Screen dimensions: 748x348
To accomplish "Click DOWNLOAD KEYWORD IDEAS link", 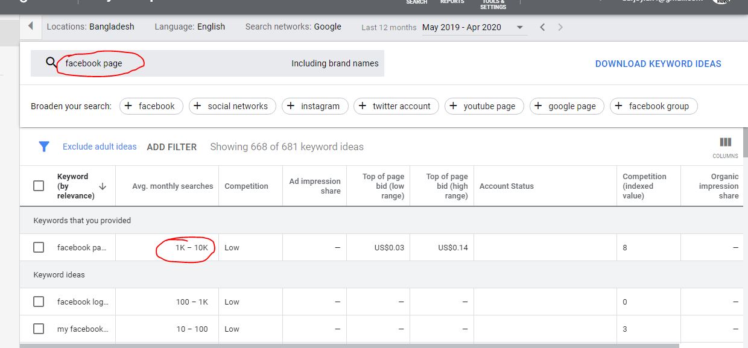I will (x=658, y=63).
